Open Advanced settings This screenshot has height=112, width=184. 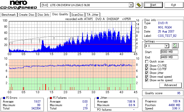click(x=170, y=85)
